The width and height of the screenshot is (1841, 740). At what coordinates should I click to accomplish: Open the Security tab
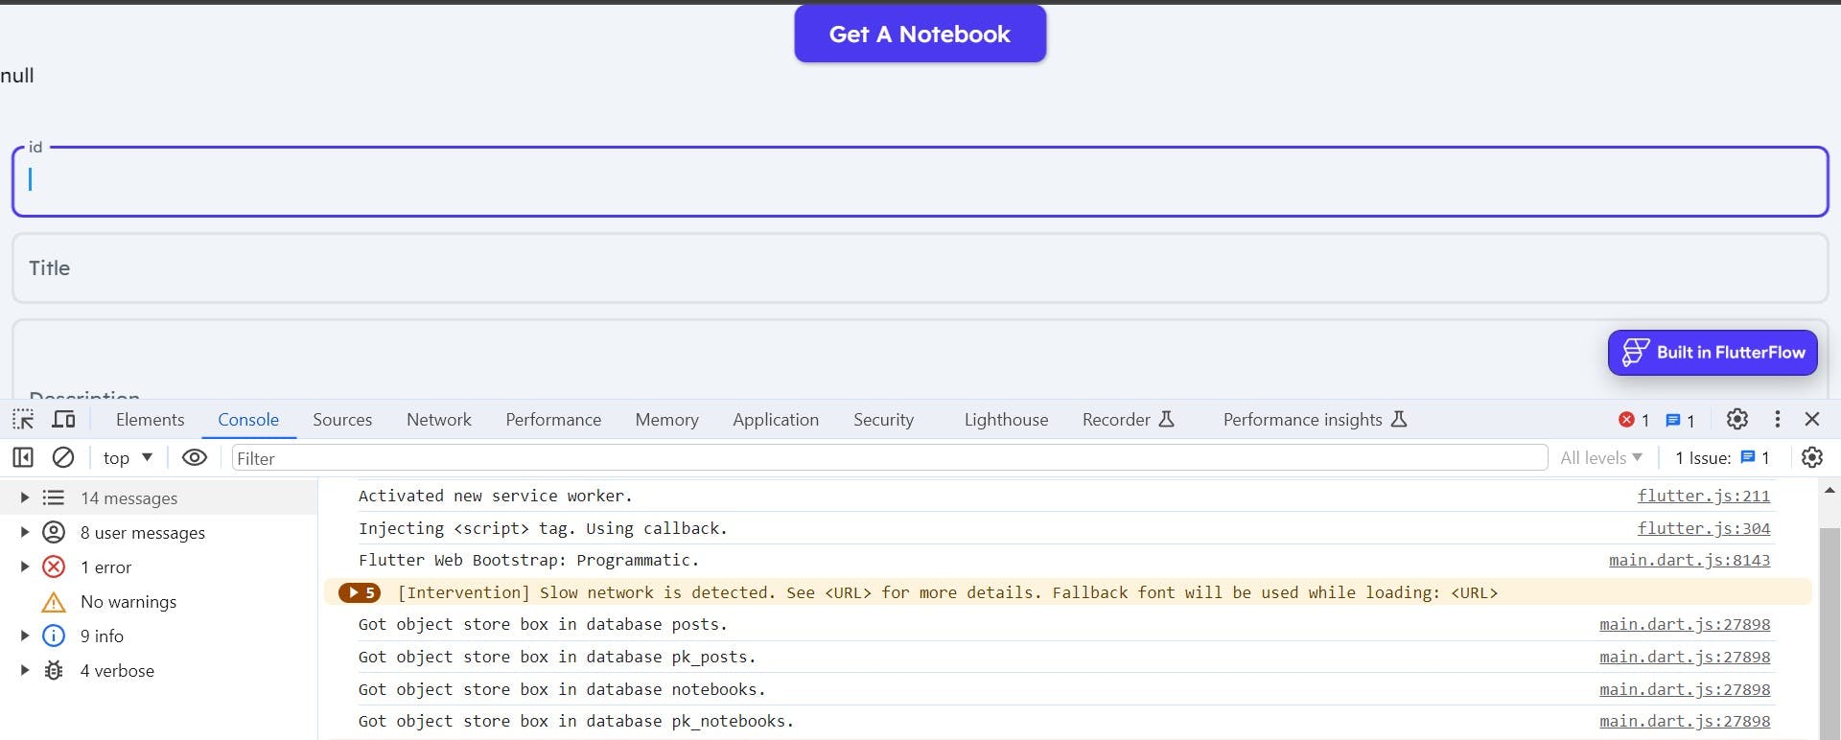click(x=883, y=420)
